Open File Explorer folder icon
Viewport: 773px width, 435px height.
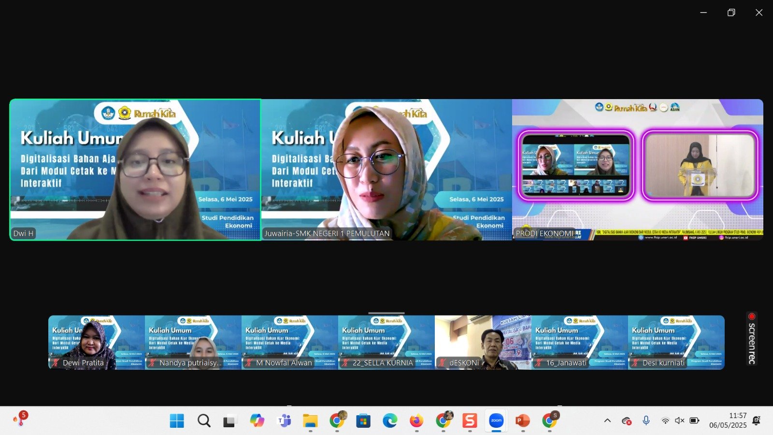(x=310, y=420)
